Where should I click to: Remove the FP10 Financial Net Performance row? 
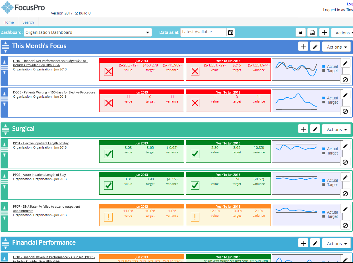345,80
